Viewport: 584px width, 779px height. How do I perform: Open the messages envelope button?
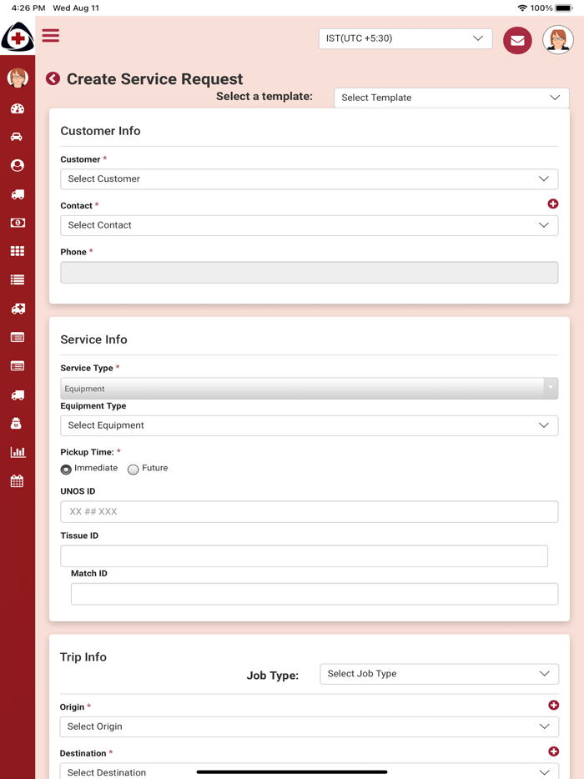pos(517,40)
